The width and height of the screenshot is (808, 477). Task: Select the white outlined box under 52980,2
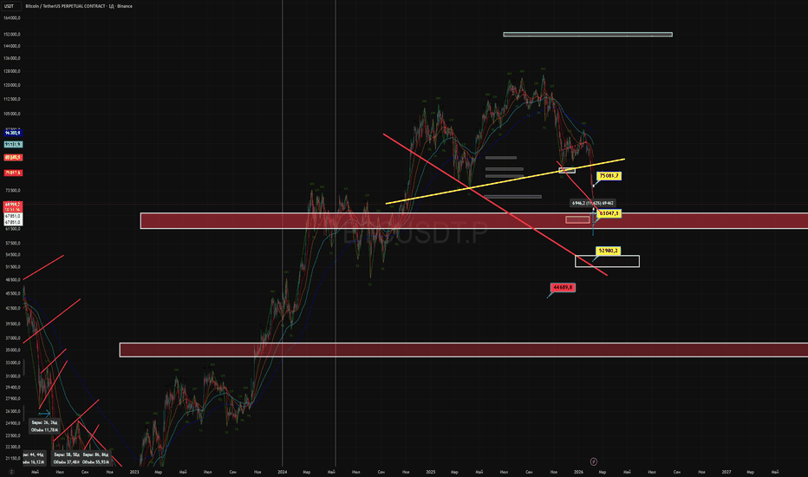click(x=607, y=261)
